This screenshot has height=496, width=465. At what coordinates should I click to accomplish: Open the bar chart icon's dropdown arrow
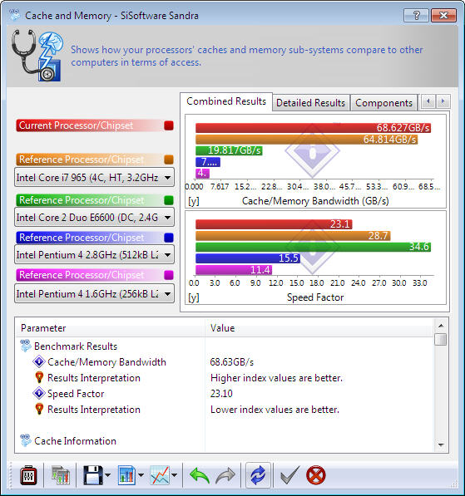point(141,475)
